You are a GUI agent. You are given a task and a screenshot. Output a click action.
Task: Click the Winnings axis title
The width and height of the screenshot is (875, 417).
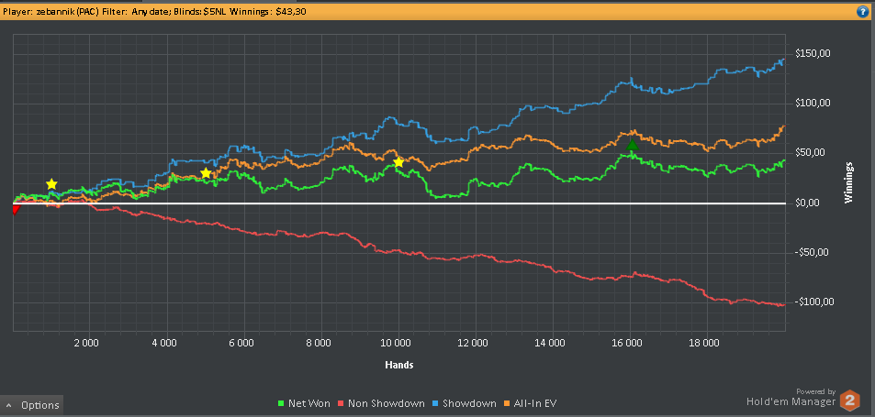coord(849,182)
